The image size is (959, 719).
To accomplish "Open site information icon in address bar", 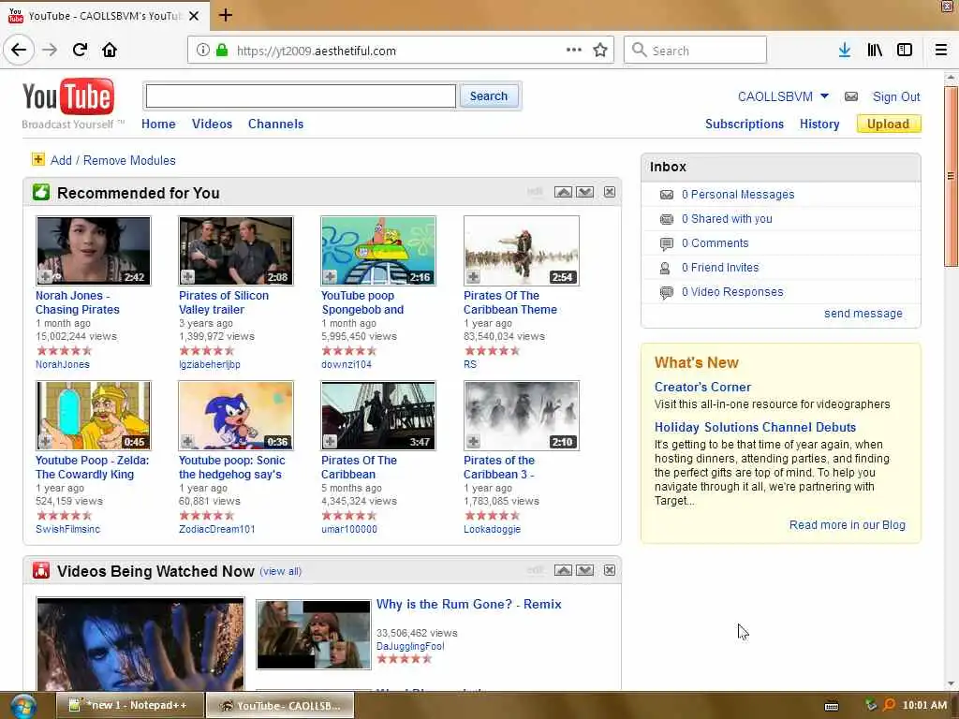I will pyautogui.click(x=203, y=51).
